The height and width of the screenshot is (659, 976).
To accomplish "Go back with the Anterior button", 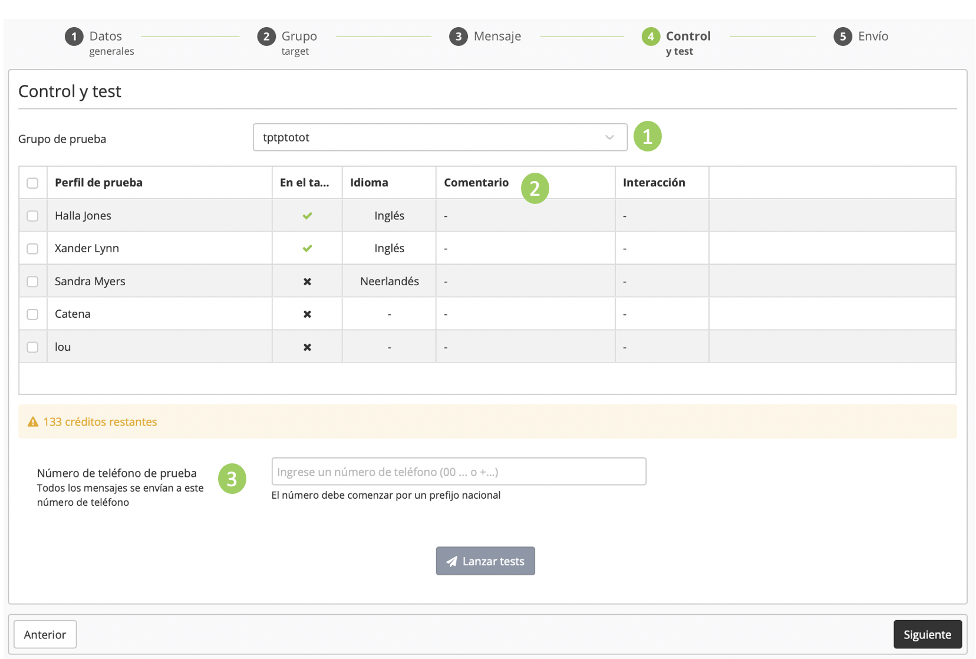I will (x=45, y=634).
